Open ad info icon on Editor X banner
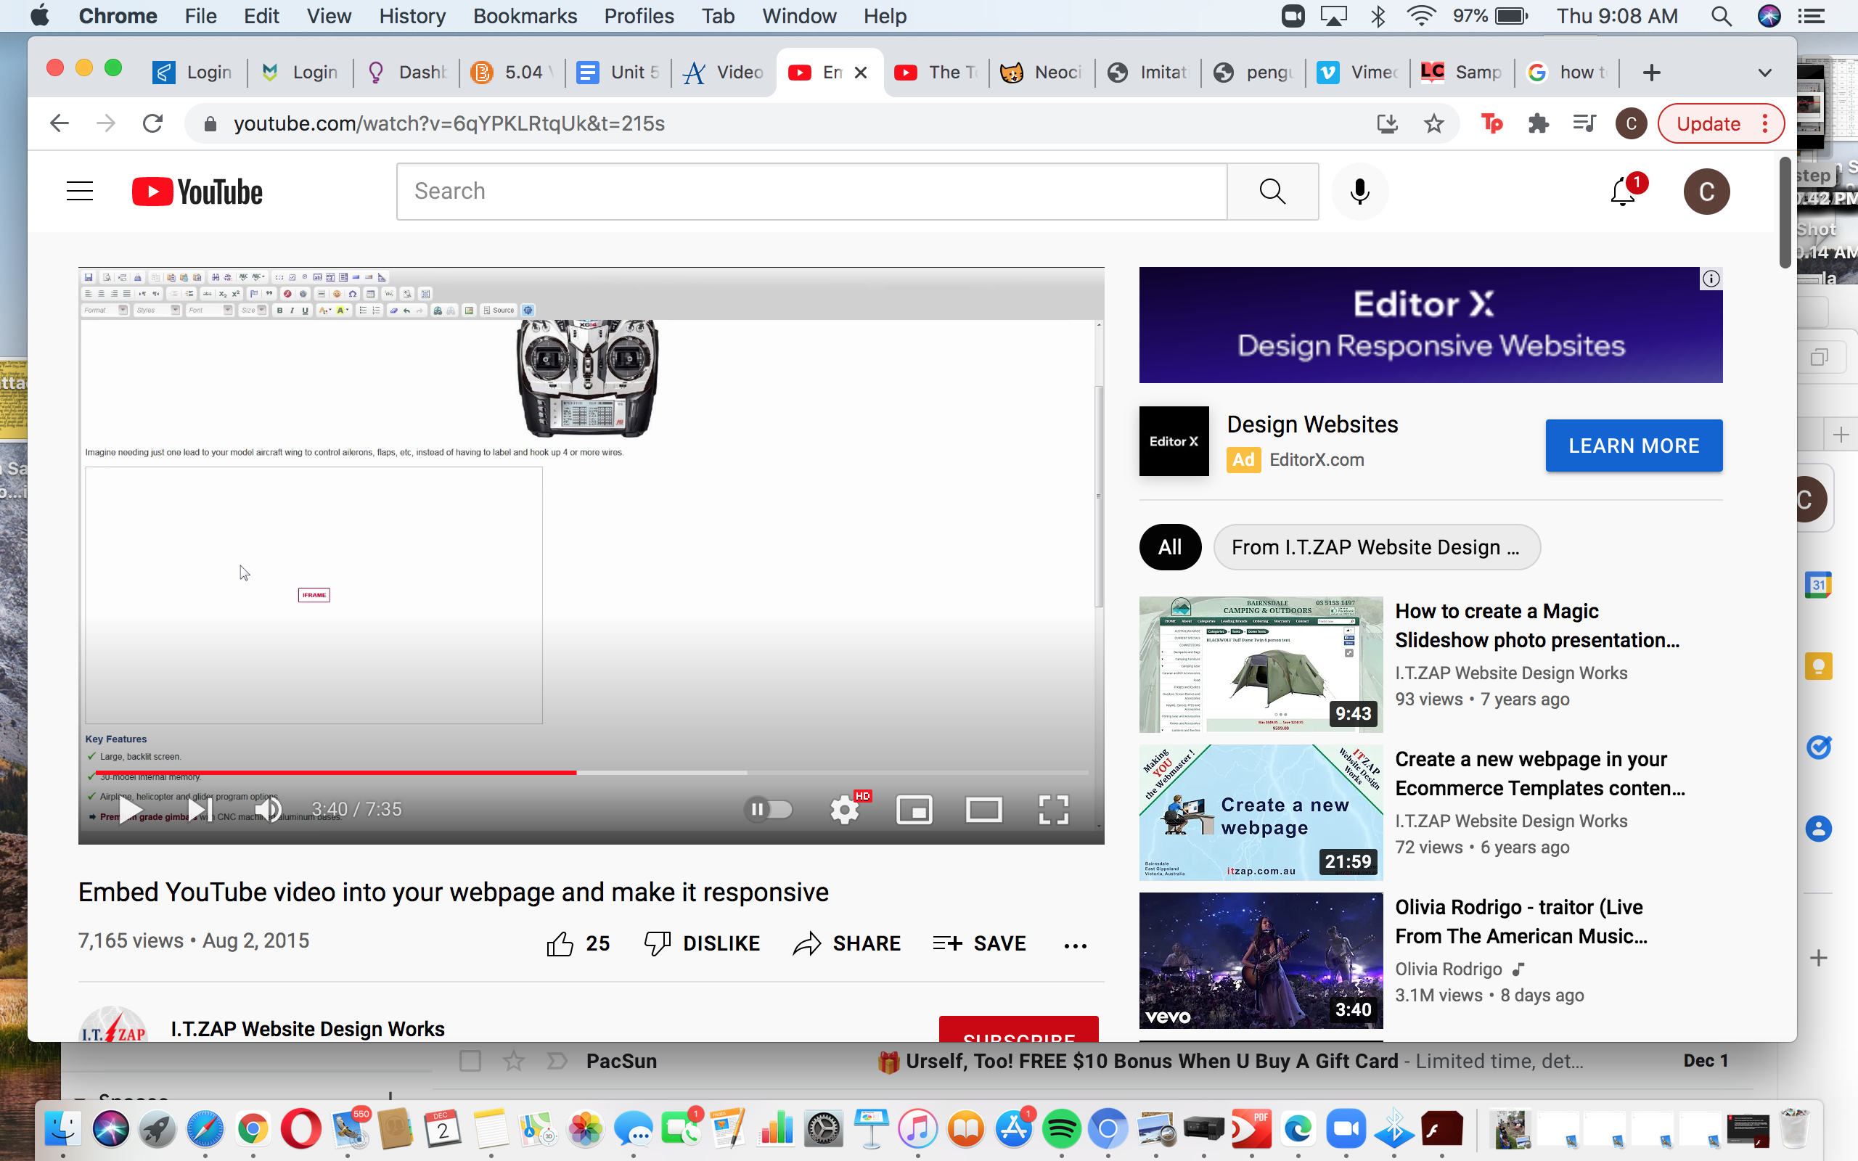The width and height of the screenshot is (1858, 1161). 1711,279
